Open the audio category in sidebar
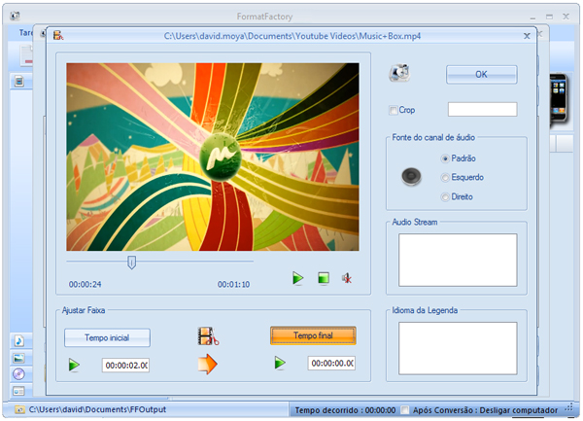583x421 pixels. [x=18, y=340]
